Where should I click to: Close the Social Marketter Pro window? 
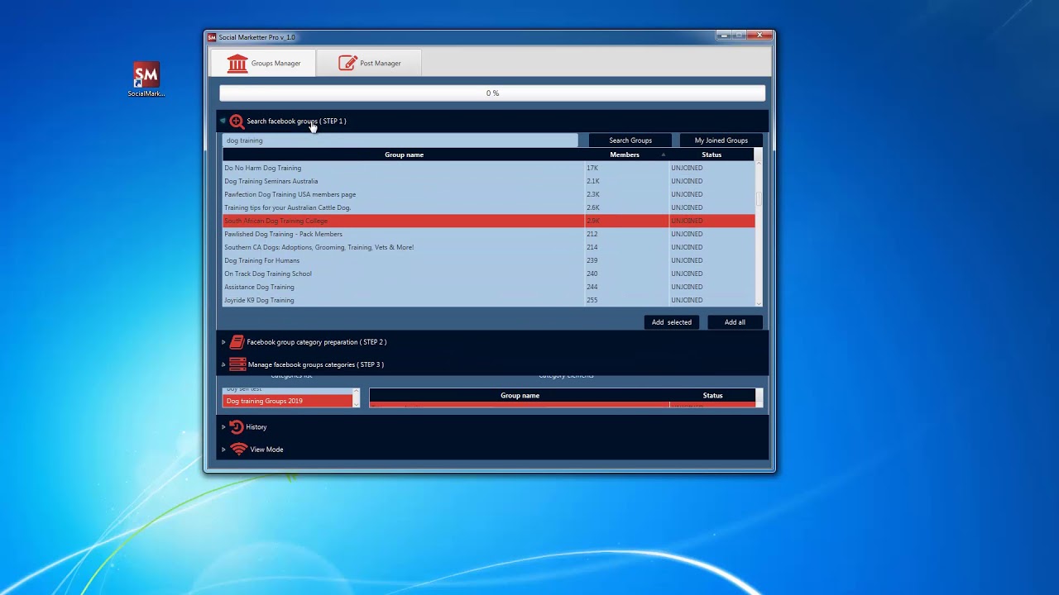click(760, 35)
